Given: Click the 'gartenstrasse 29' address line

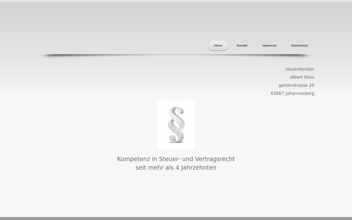Looking at the screenshot, I should point(296,85).
